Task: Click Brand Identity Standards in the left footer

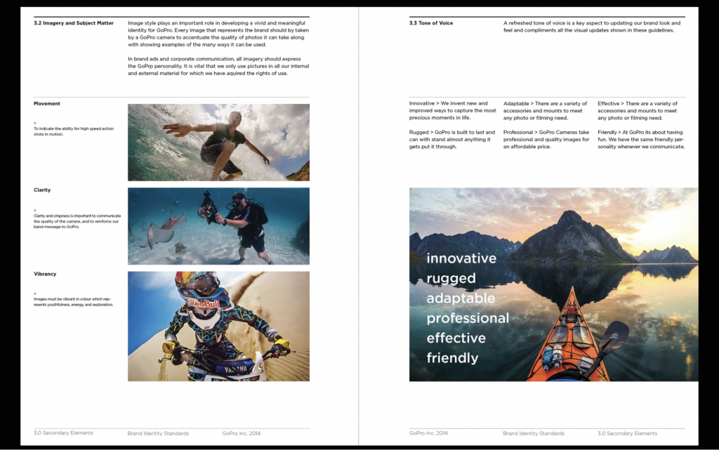Action: [x=157, y=433]
